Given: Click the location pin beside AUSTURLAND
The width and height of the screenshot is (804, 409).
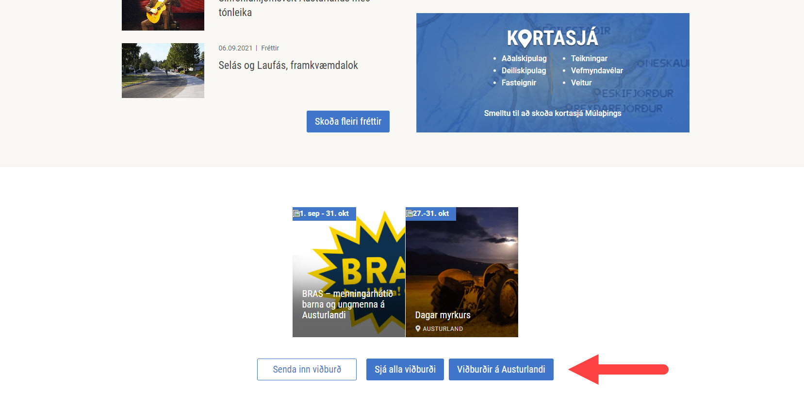Looking at the screenshot, I should [x=418, y=328].
